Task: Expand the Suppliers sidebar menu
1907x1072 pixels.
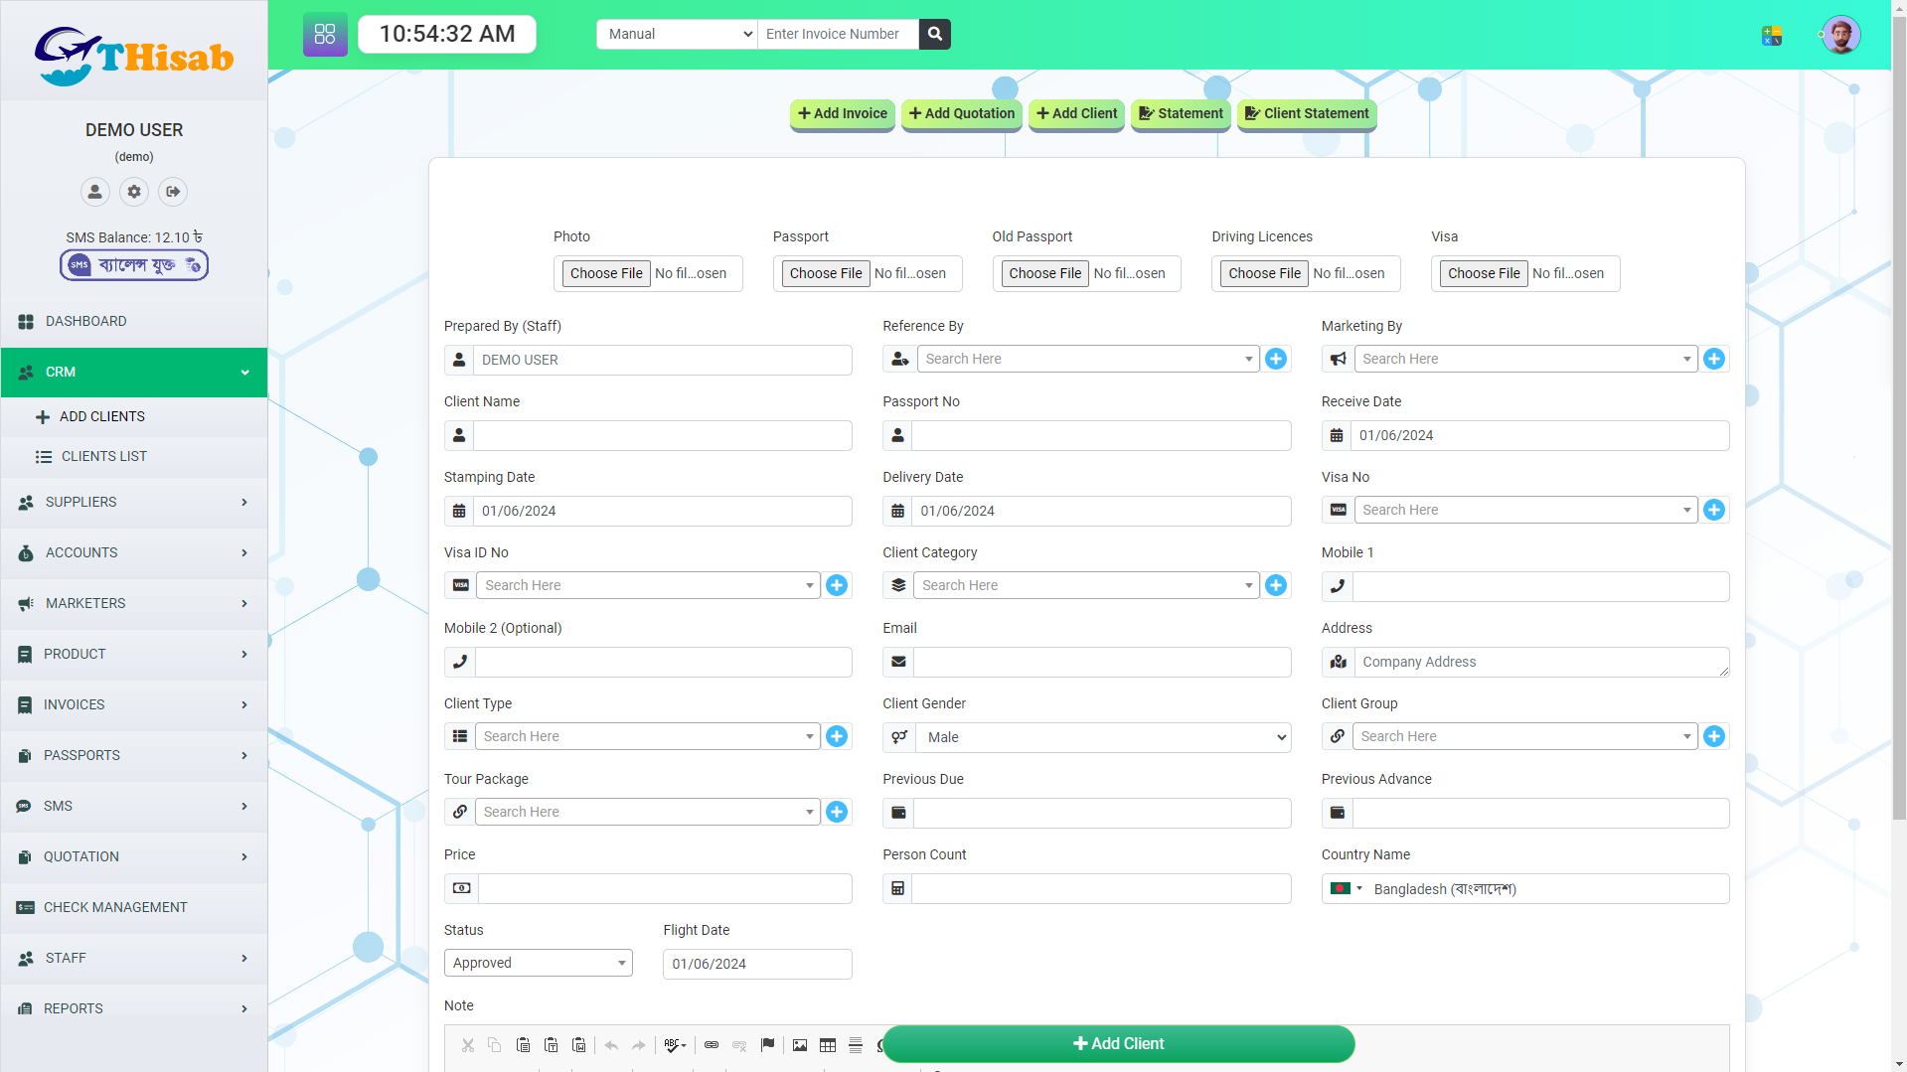Action: (x=134, y=502)
